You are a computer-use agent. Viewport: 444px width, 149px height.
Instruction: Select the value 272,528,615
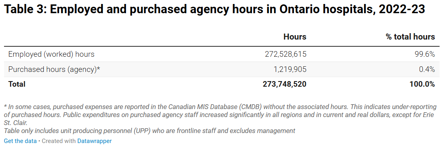pos(286,54)
